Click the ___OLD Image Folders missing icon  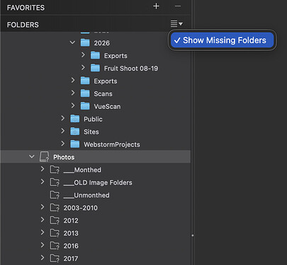(55, 182)
